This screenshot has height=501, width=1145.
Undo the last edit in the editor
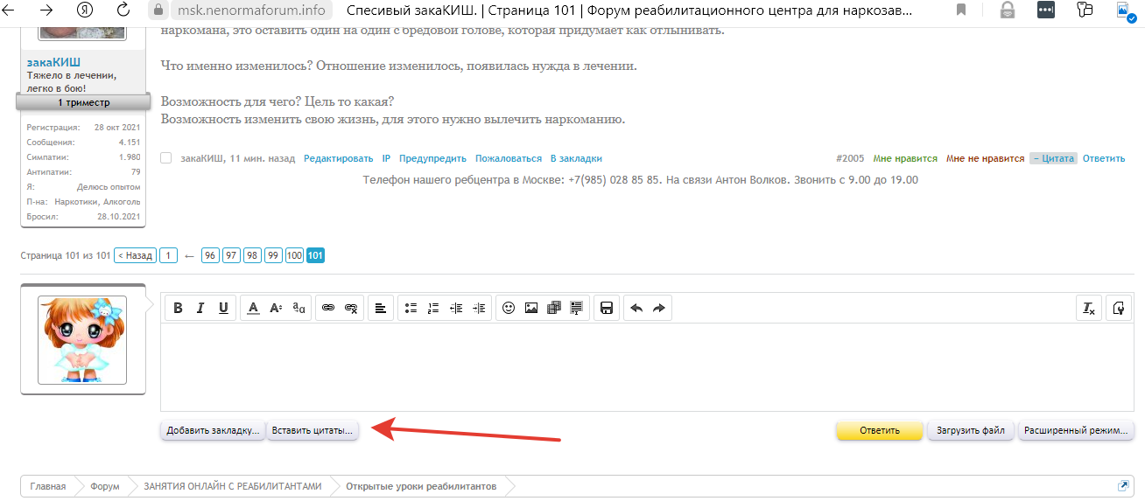pyautogui.click(x=636, y=308)
